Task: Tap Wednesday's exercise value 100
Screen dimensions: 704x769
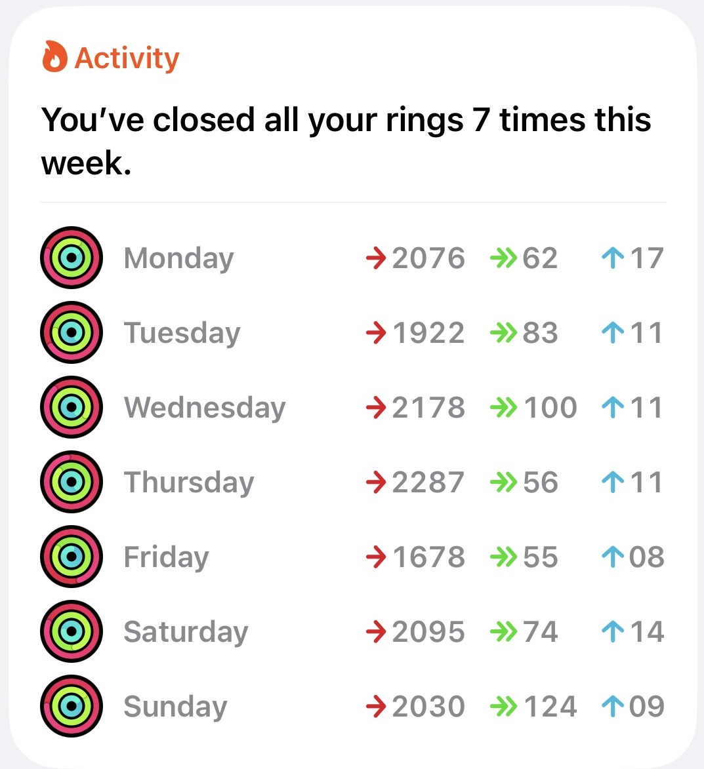Action: pyautogui.click(x=550, y=407)
